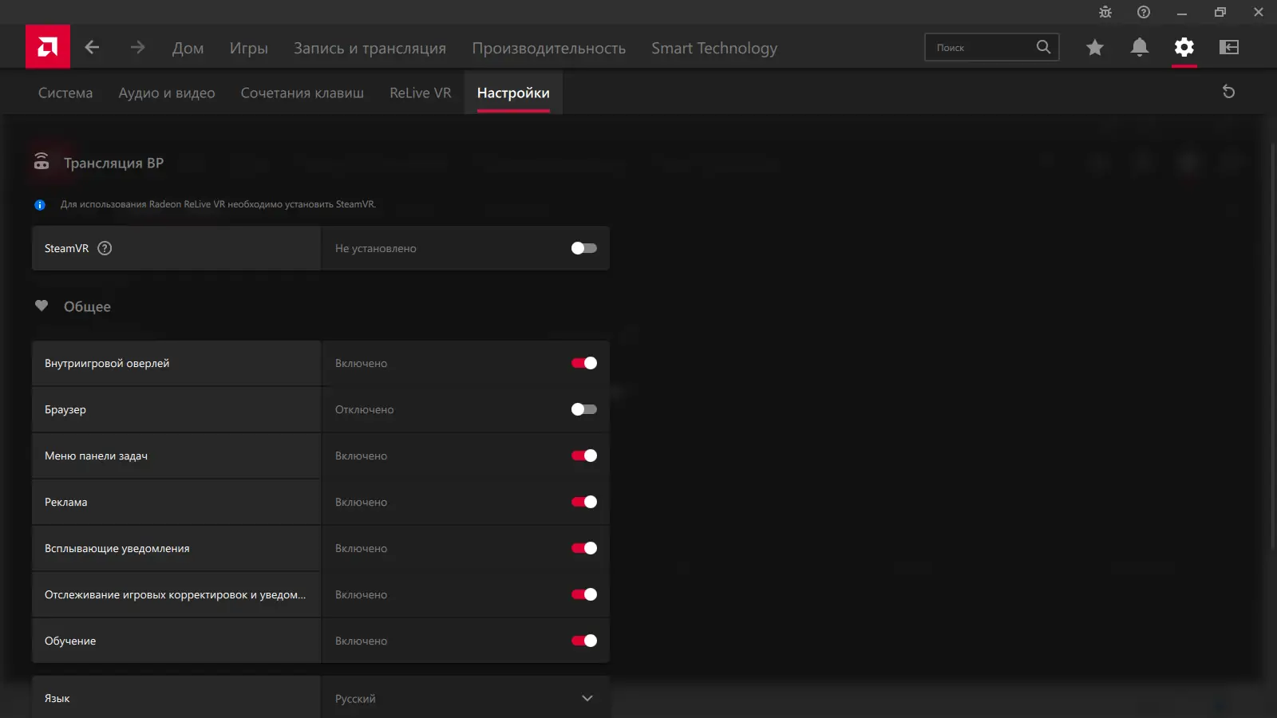The height and width of the screenshot is (718, 1277).
Task: Show SteamVR help question mark
Action: coord(105,248)
